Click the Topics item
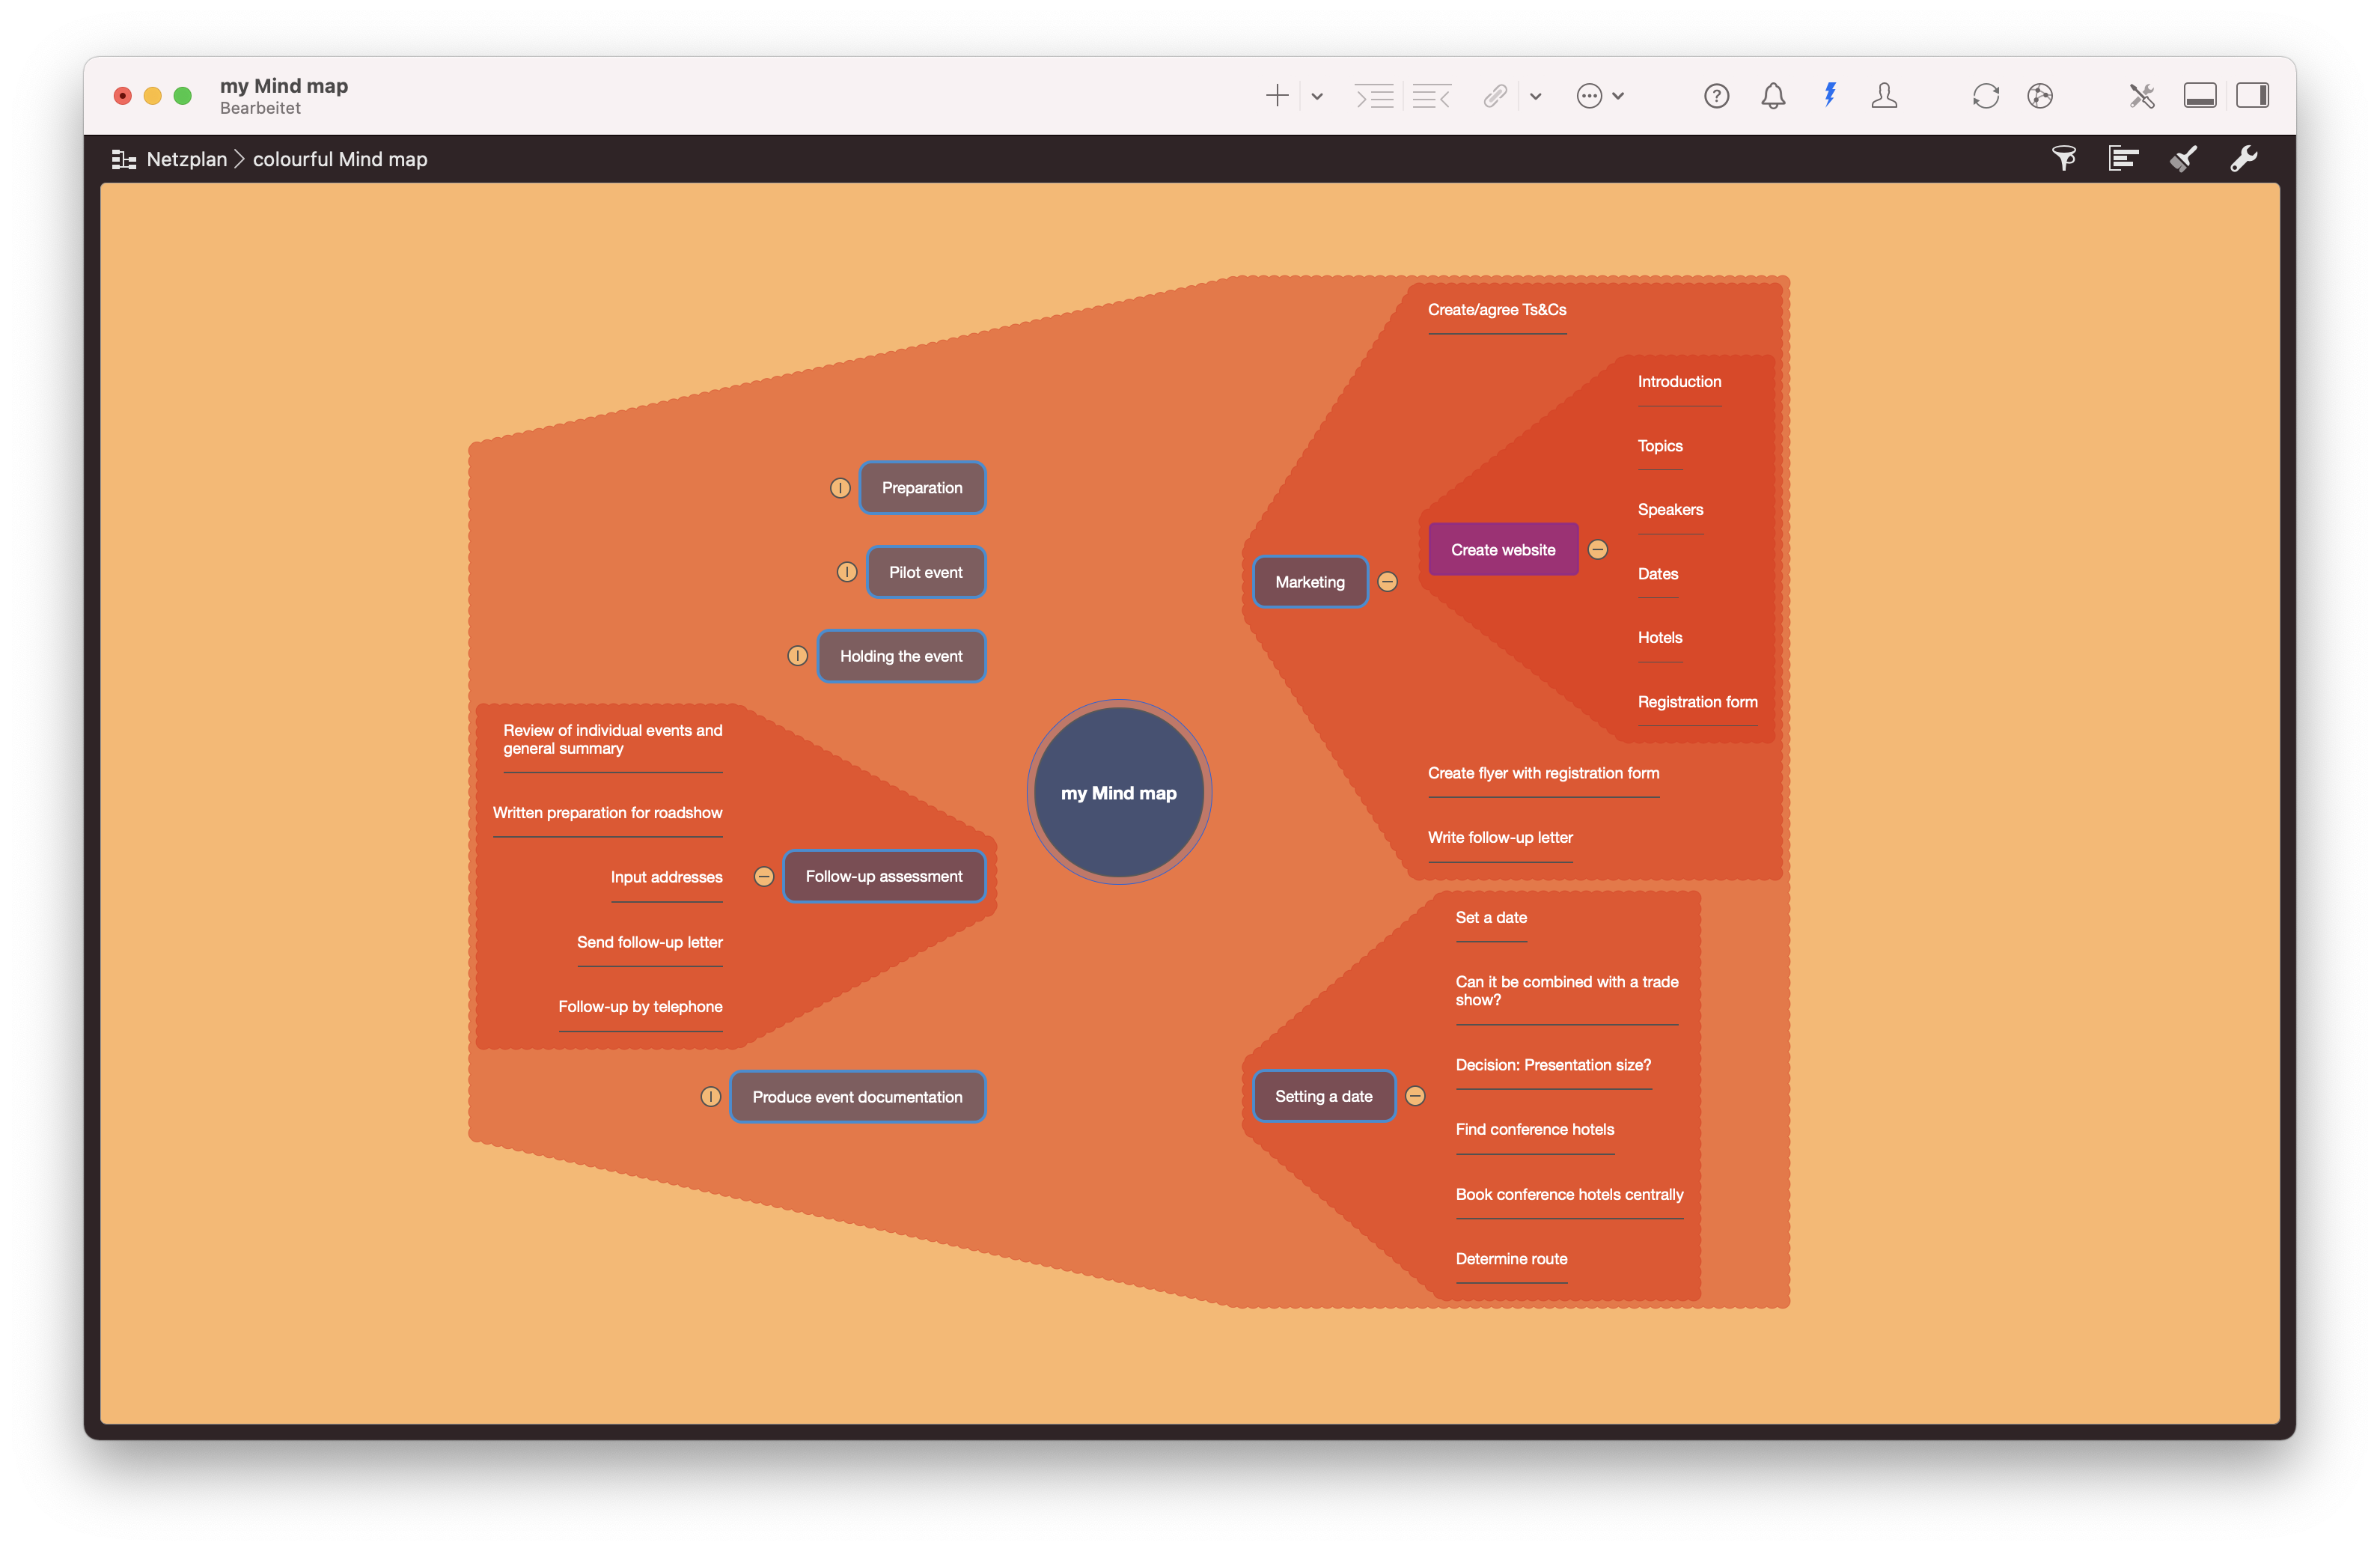The width and height of the screenshot is (2380, 1551). click(x=1660, y=446)
